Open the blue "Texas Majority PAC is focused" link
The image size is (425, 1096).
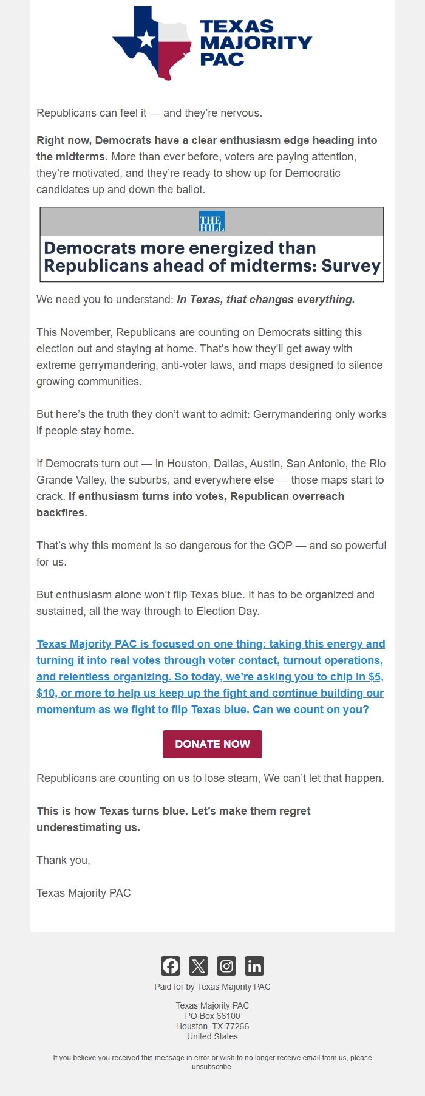click(x=211, y=676)
